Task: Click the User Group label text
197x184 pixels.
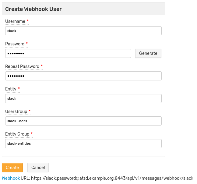Action: (16, 111)
